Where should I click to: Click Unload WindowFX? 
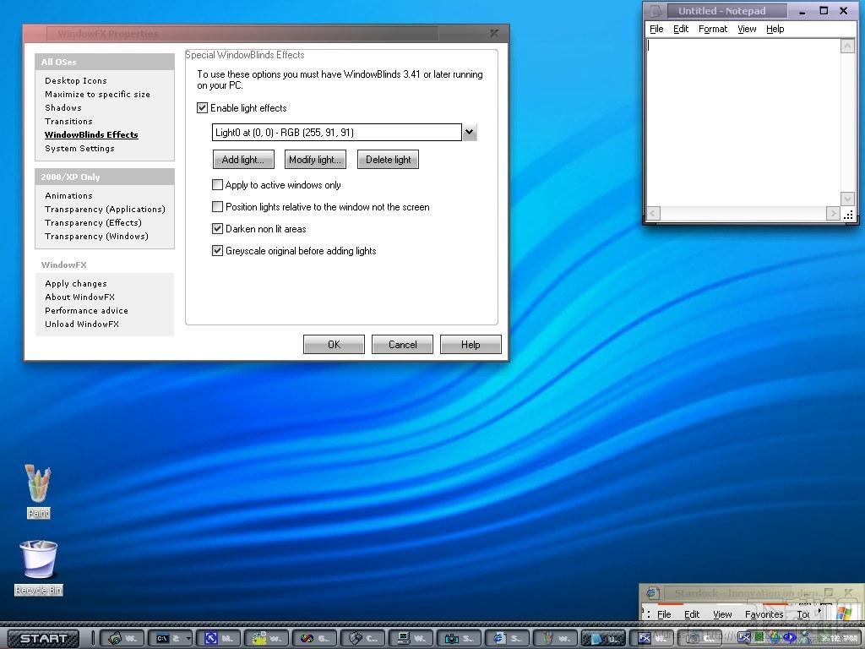[82, 324]
